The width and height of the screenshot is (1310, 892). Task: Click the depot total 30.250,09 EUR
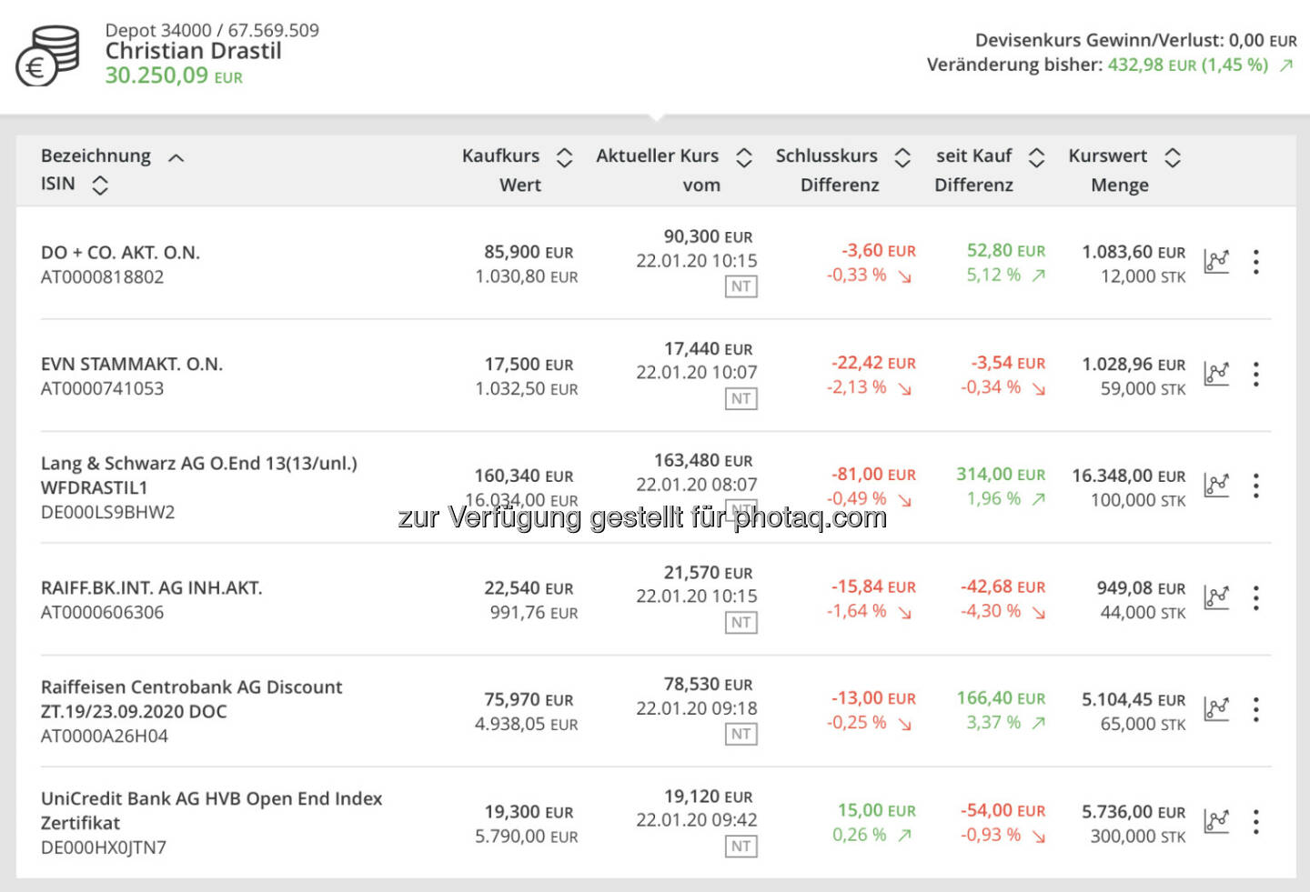tap(174, 75)
